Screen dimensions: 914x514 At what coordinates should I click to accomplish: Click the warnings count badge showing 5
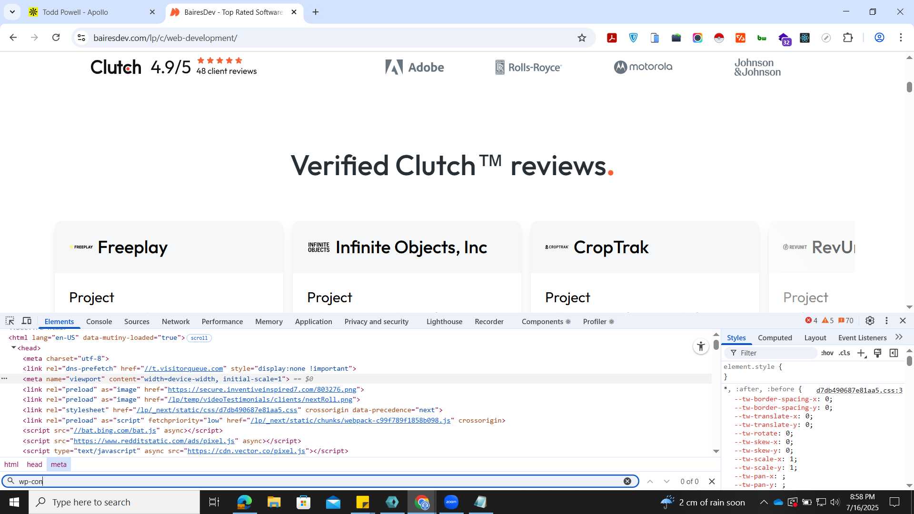pos(828,321)
